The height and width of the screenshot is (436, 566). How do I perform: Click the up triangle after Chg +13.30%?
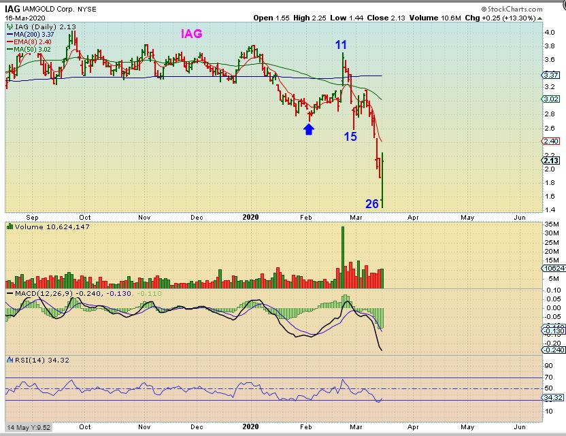click(539, 18)
